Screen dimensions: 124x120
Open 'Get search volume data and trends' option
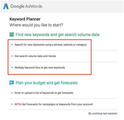coord(35,56)
